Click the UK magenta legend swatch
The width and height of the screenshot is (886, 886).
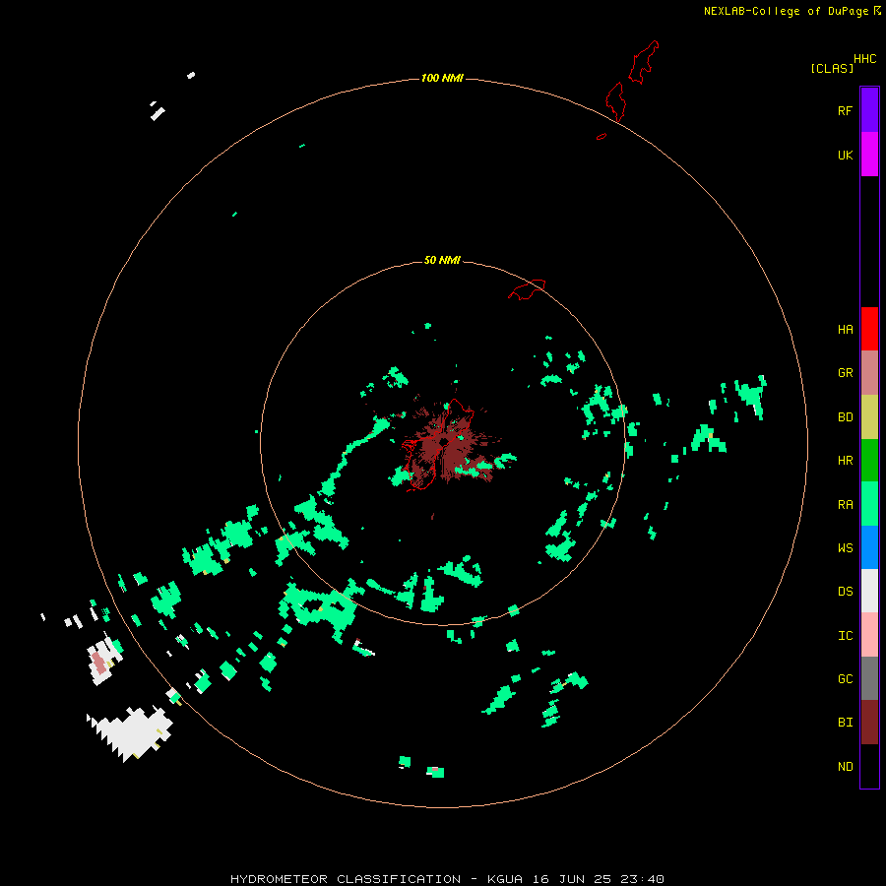[869, 155]
